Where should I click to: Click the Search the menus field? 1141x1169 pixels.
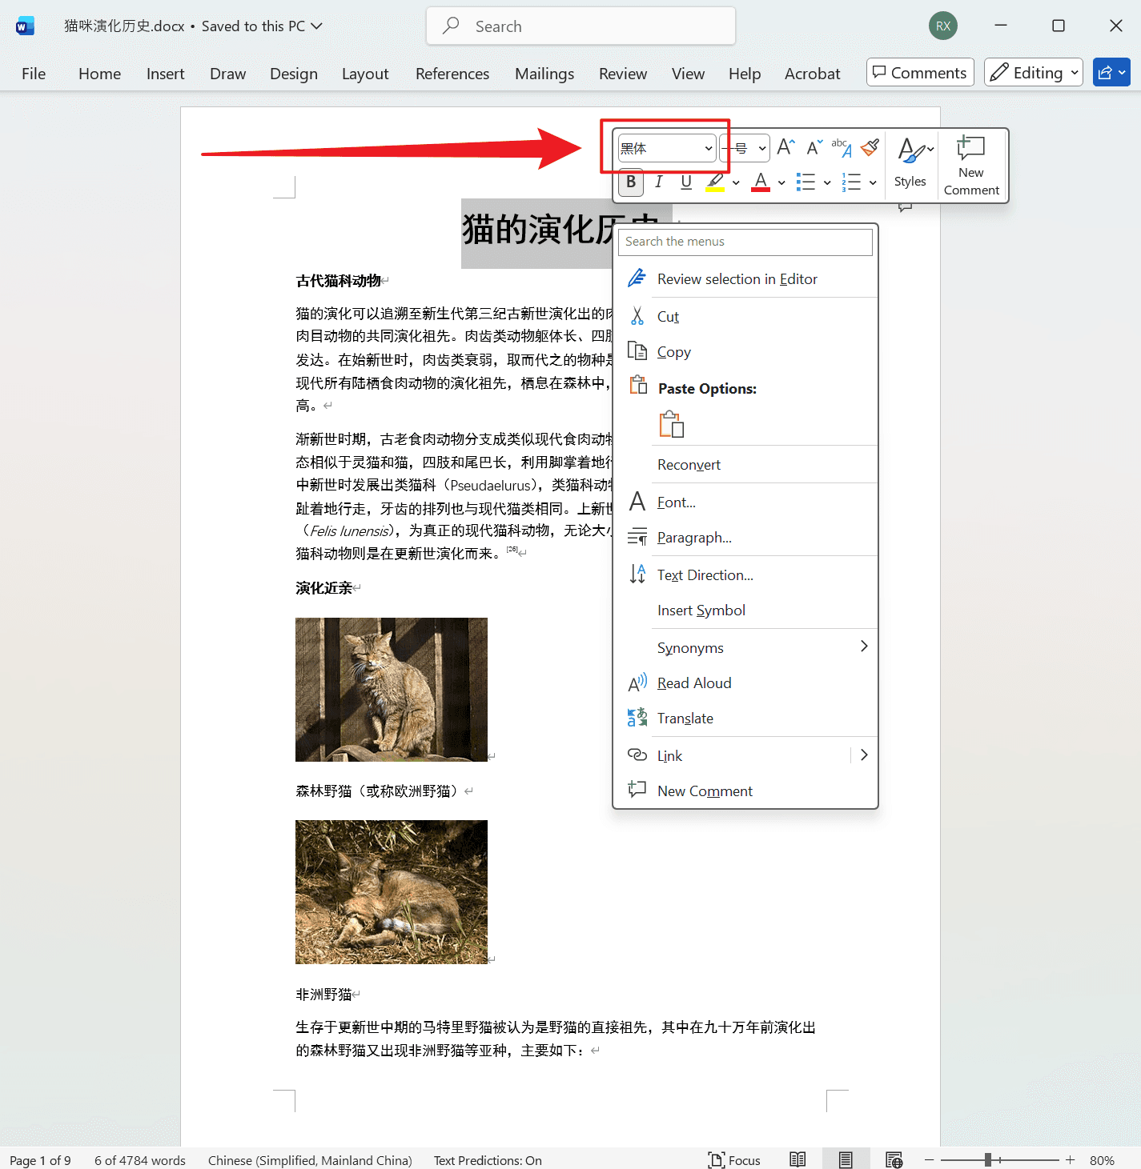pos(744,242)
